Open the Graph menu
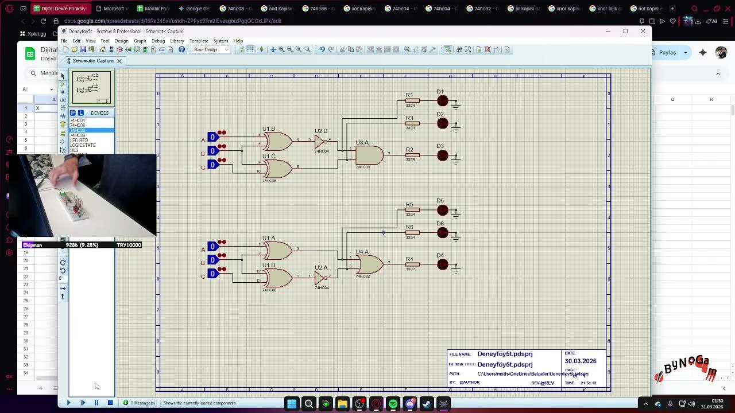 [x=140, y=41]
